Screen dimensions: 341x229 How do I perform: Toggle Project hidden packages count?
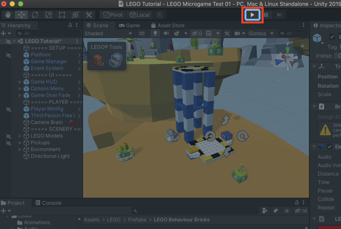tap(301, 211)
